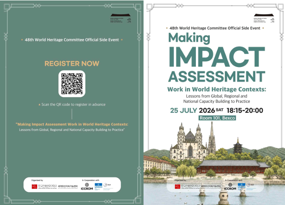This screenshot has height=205, width=285.
Task: Click the large 'IMPACT' word
Action: 217,57
